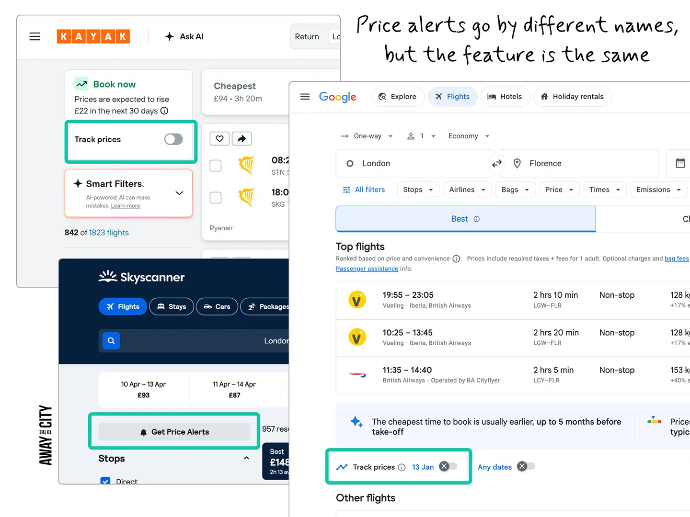Tick the checkbox for the 08:2 flight
Screen dimensions: 690x517
tap(216, 166)
